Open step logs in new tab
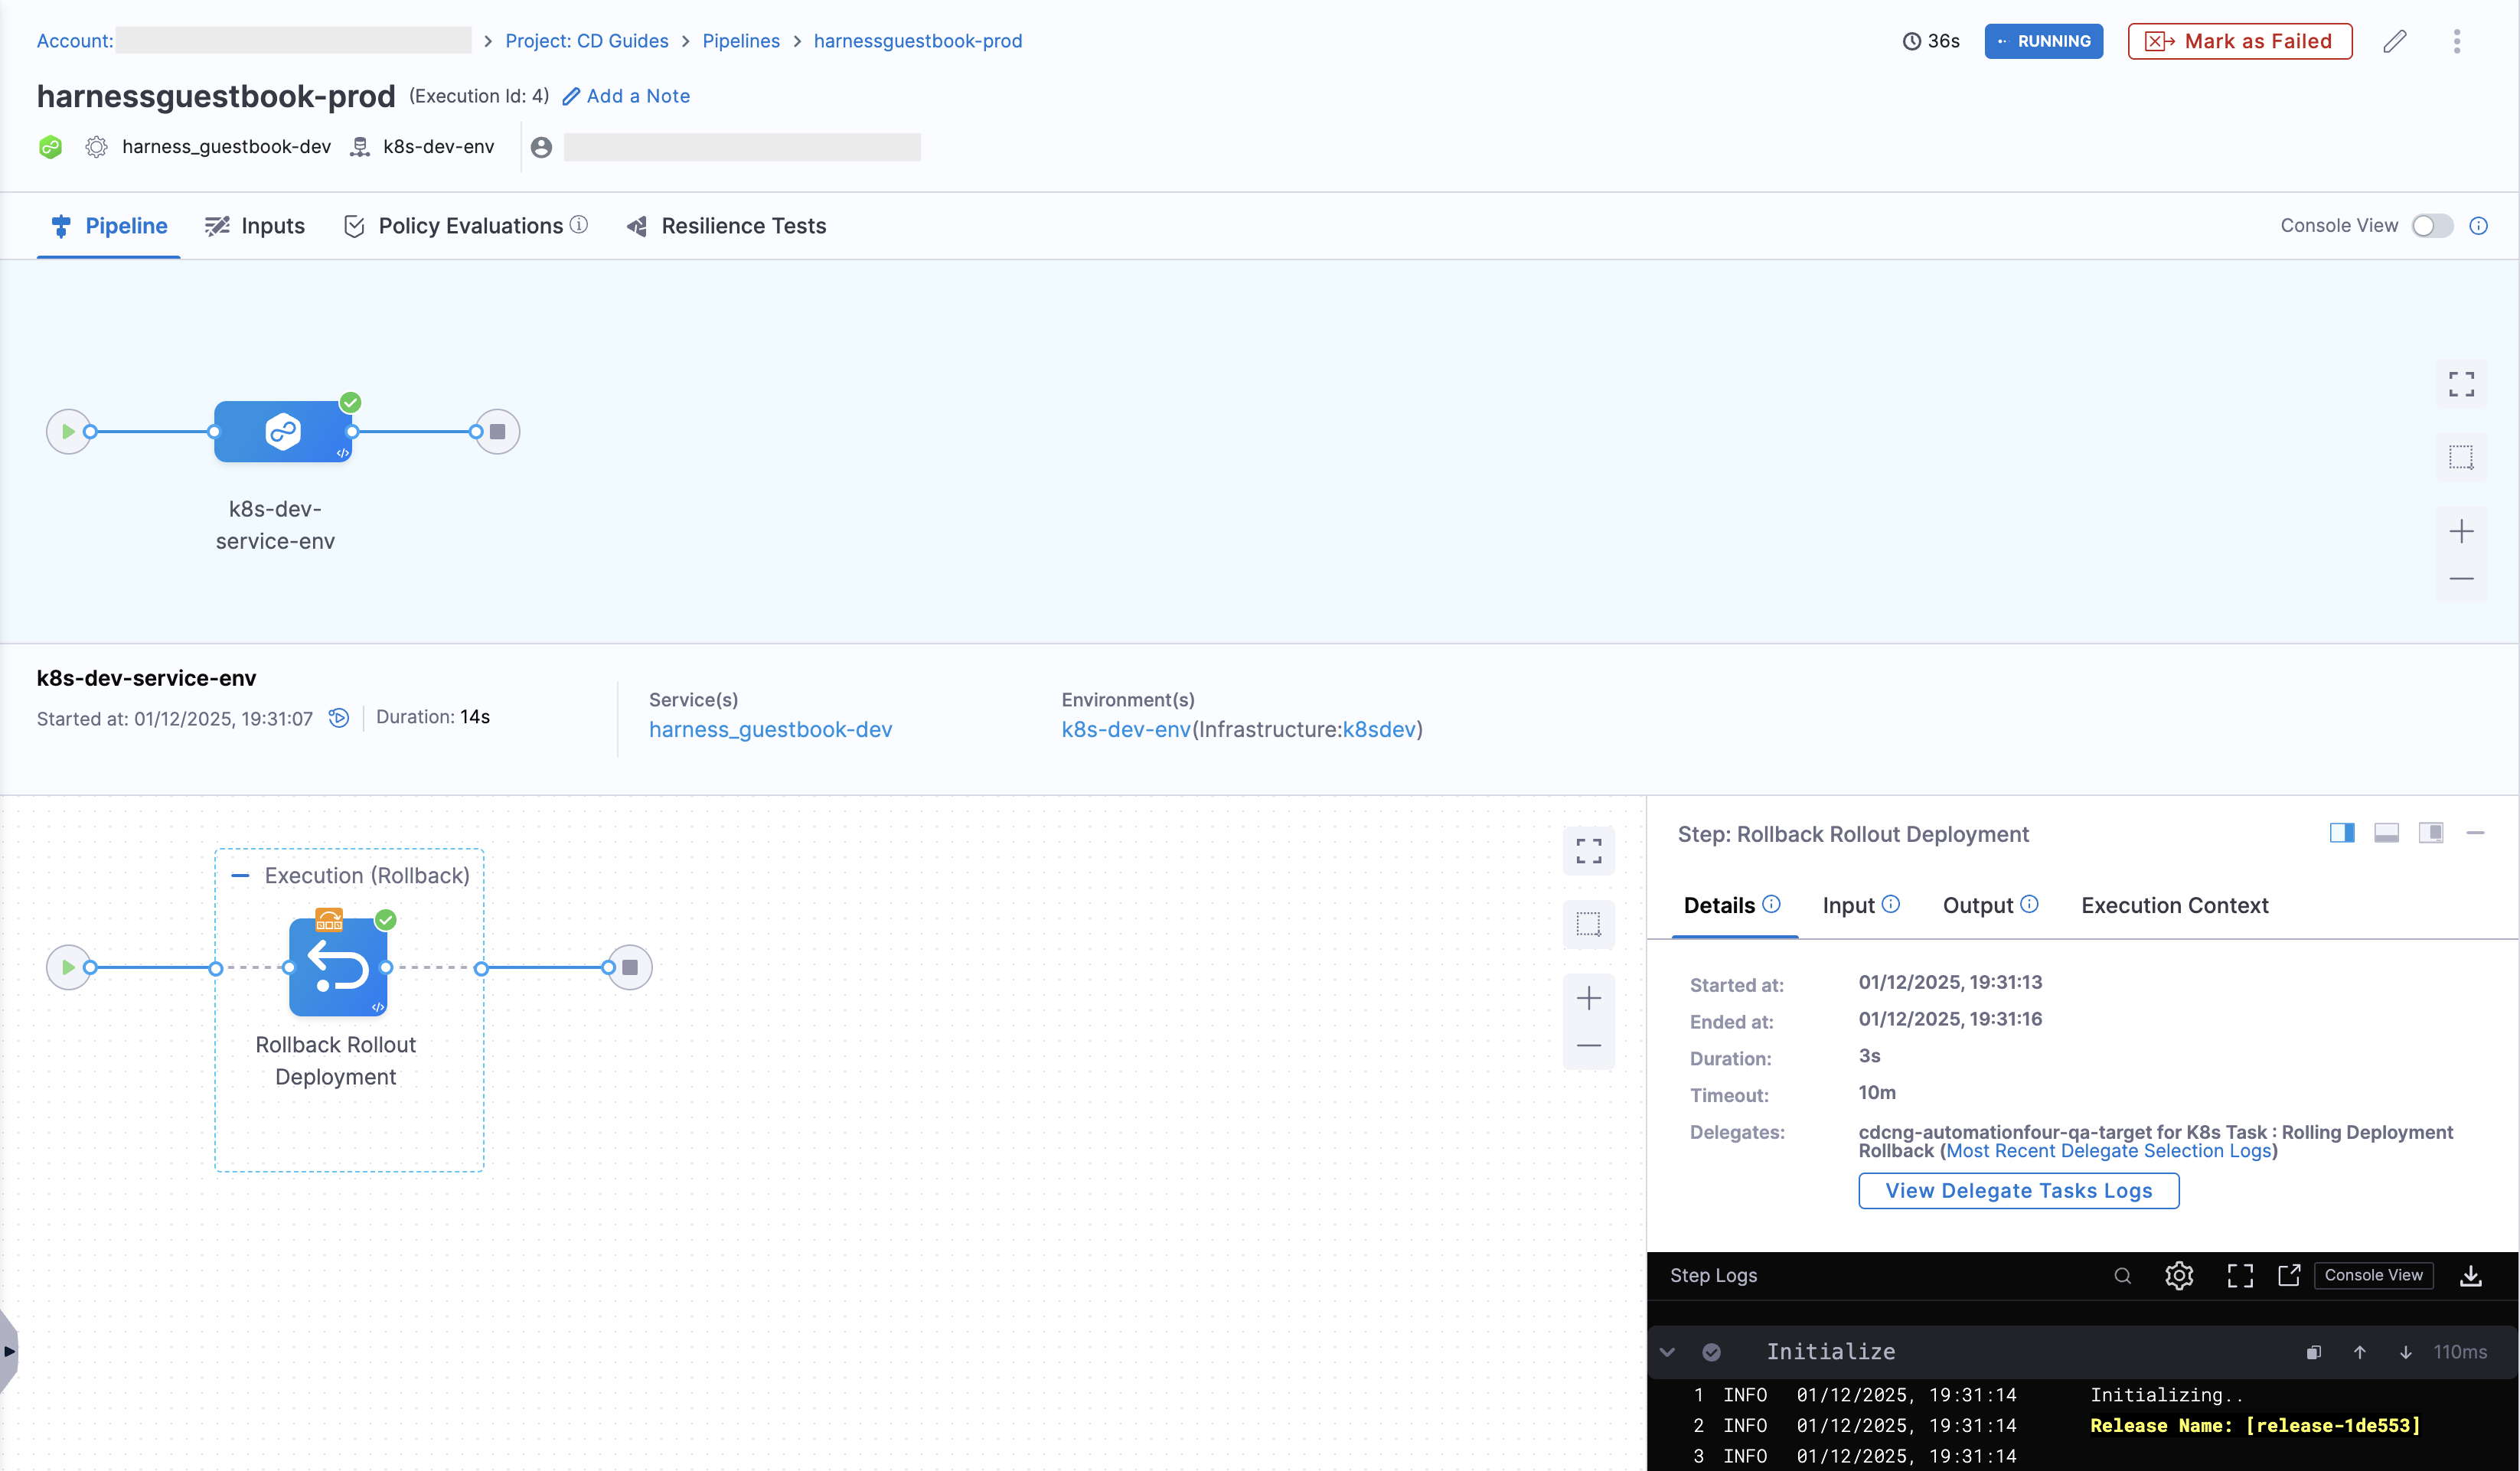2520x1471 pixels. tap(2289, 1275)
